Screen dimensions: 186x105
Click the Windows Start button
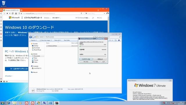[2, 103]
